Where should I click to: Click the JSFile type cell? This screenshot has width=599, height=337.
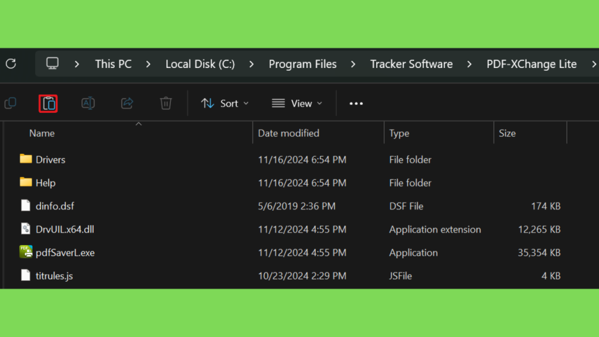(x=400, y=276)
